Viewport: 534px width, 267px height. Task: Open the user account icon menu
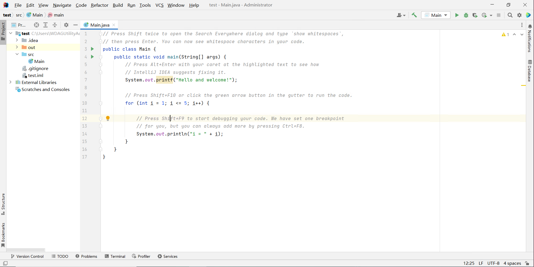point(401,15)
